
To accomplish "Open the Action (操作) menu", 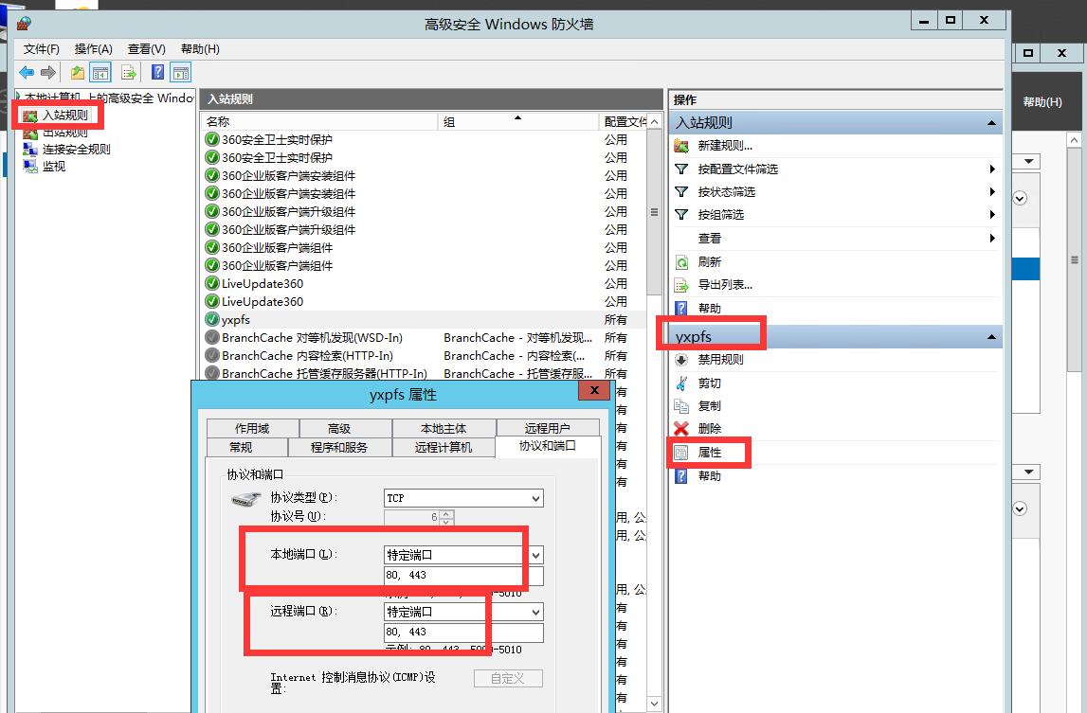I will point(93,49).
